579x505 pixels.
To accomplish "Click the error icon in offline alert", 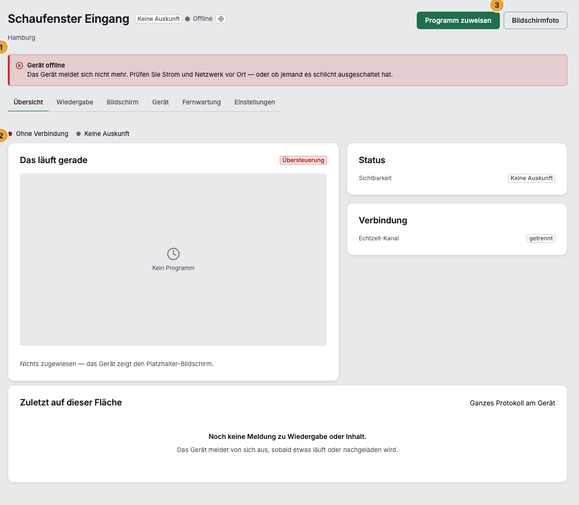I will click(19, 66).
